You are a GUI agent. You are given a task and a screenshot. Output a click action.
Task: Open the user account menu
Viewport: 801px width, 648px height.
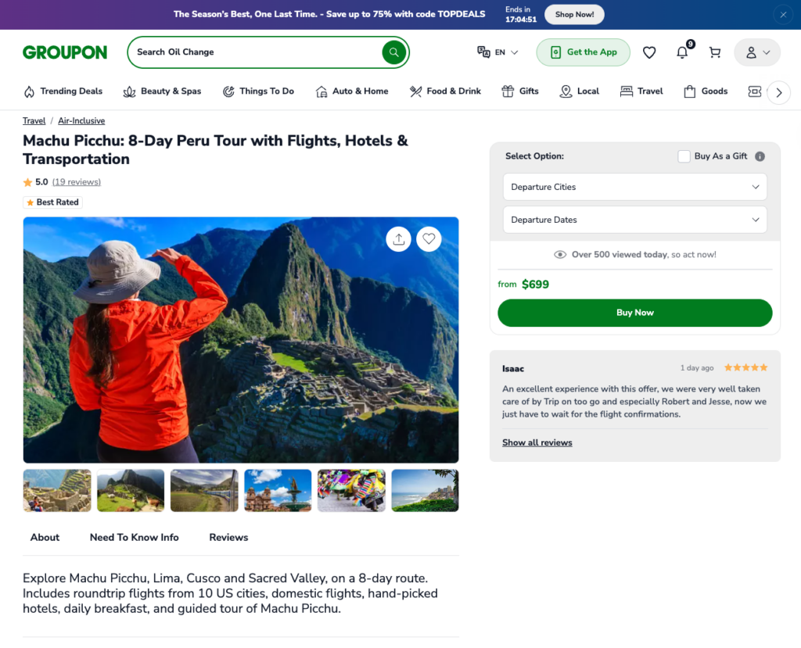coord(757,52)
